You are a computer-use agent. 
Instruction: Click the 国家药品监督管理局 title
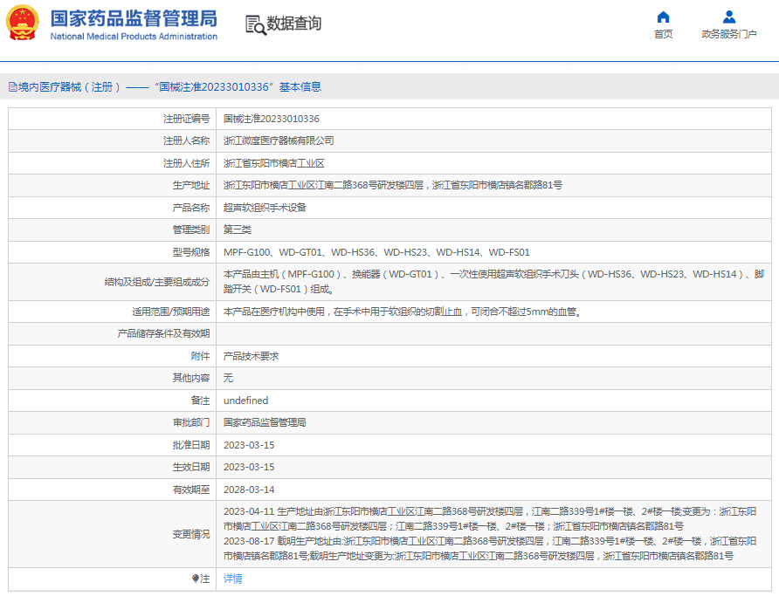(x=134, y=19)
